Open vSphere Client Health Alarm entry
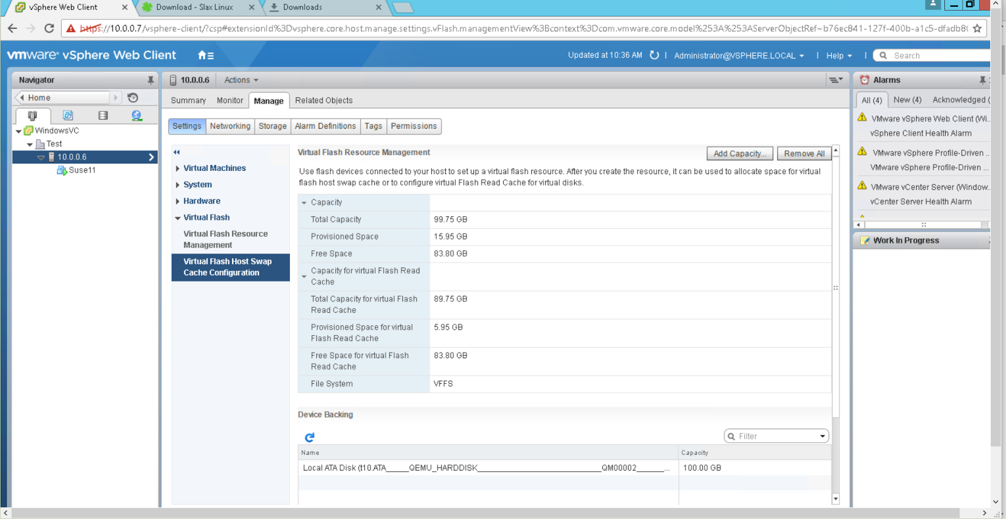Viewport: 1006px width, 519px height. point(920,133)
